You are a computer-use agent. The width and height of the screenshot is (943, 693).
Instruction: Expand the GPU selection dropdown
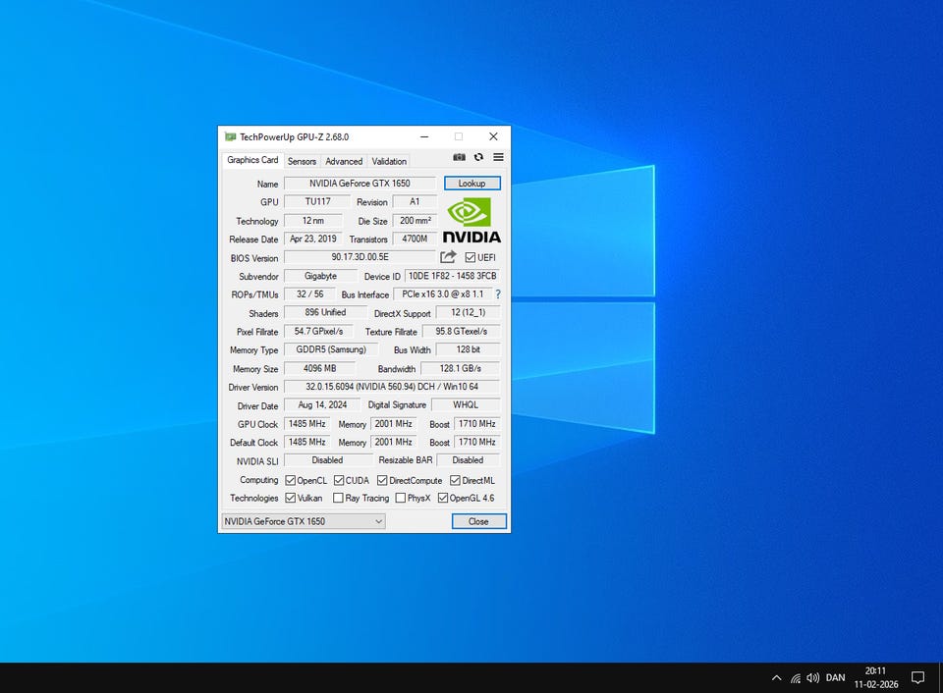coord(378,521)
